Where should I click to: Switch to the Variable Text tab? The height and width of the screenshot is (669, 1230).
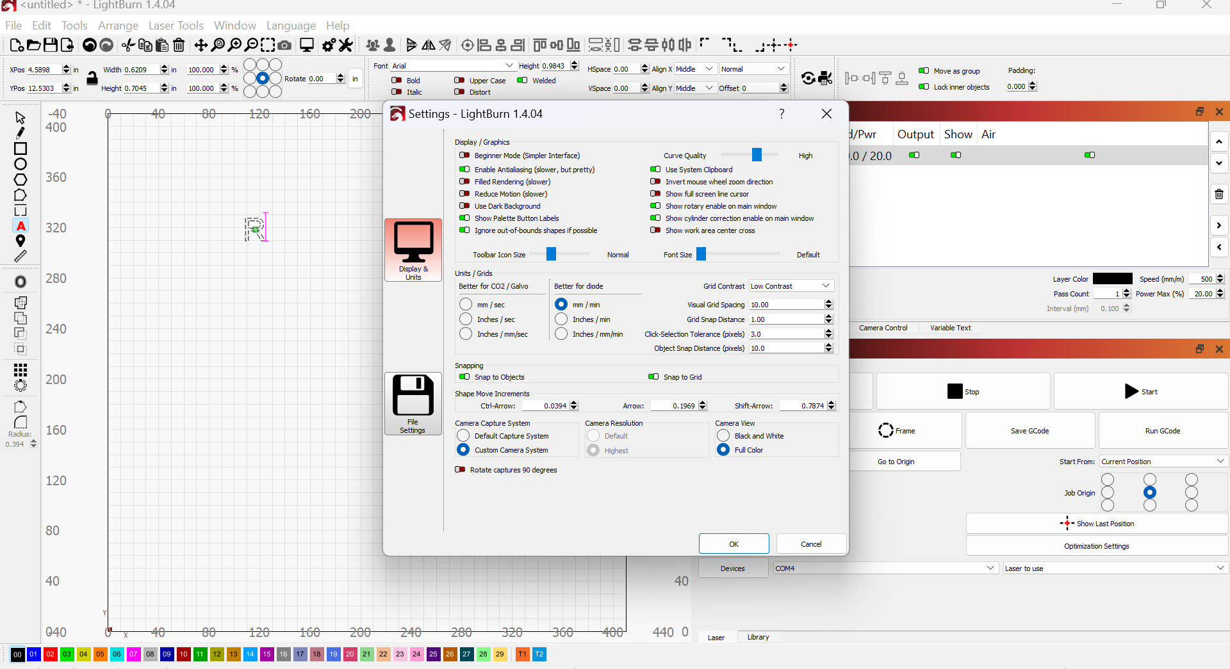click(951, 328)
